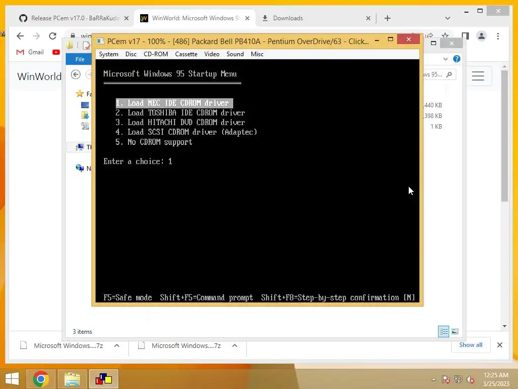The image size is (518, 389).
Task: Open File tab in Explorer window
Action: (x=79, y=59)
